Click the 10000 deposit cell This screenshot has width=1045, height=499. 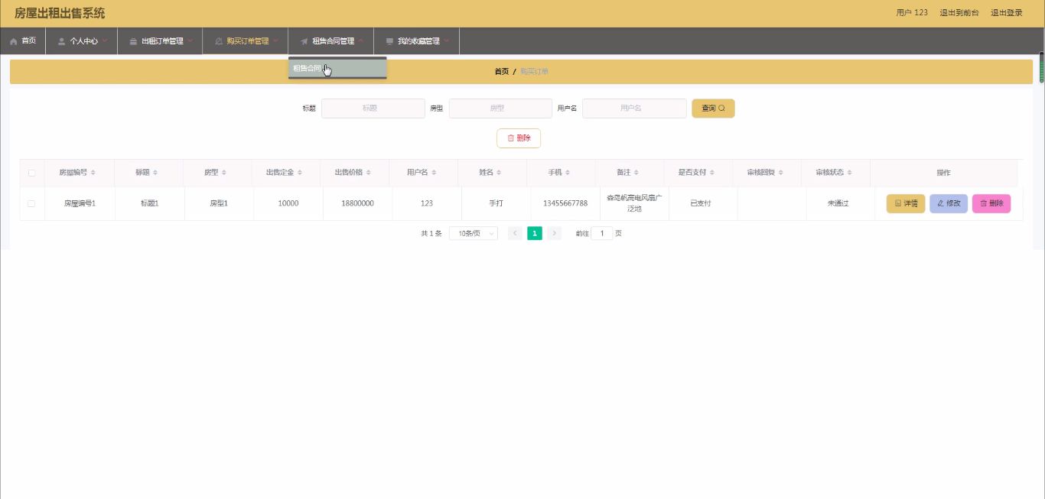pyautogui.click(x=288, y=203)
